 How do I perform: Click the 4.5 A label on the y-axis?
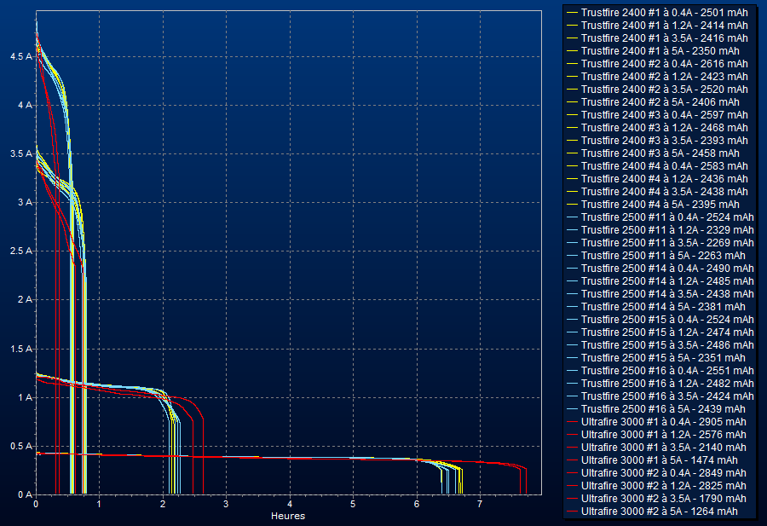coord(20,56)
